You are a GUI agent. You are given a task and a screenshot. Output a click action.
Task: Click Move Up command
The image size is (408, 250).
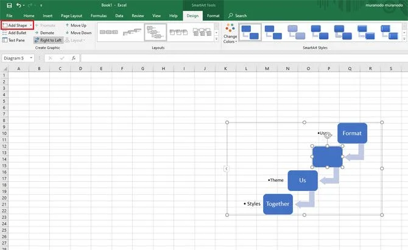pyautogui.click(x=76, y=25)
